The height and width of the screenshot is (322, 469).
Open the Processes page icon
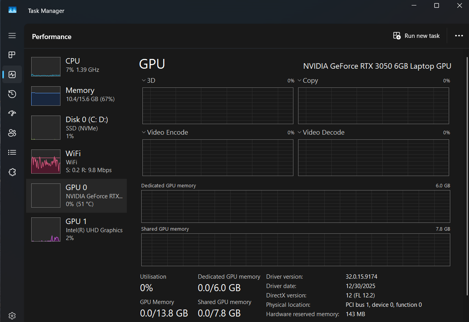[12, 55]
